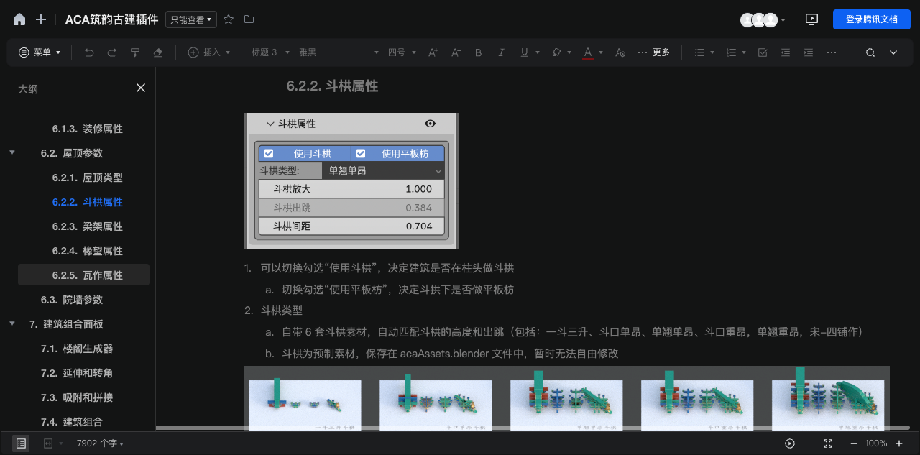Screen dimensions: 920x455
Task: Open the collaborators avatar dropdown
Action: (x=763, y=20)
